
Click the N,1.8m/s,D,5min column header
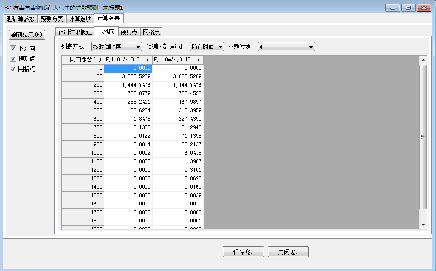(128, 60)
